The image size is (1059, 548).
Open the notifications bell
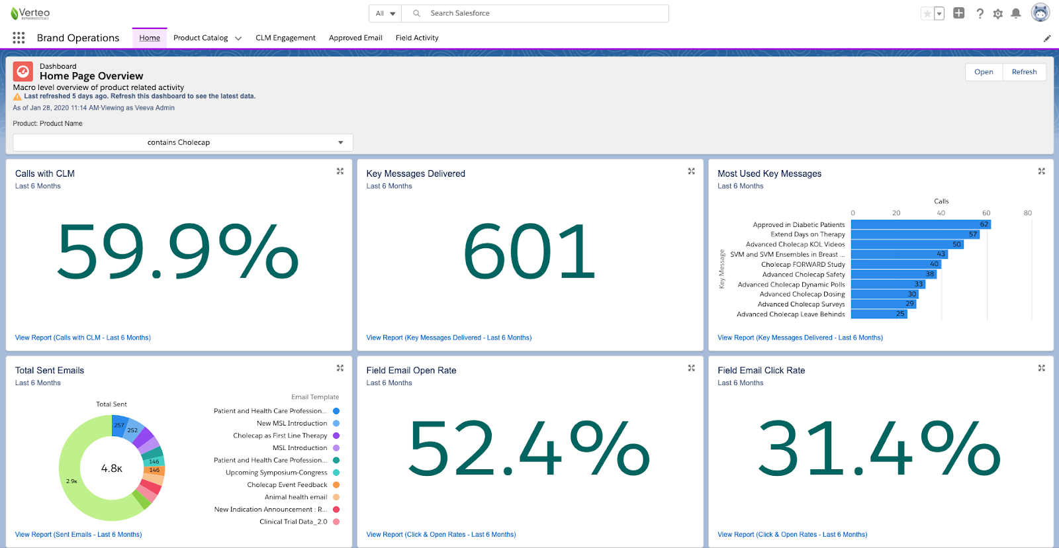click(1016, 14)
